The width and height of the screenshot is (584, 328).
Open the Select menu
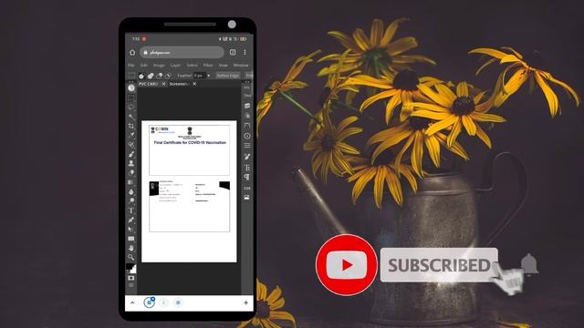pos(193,65)
